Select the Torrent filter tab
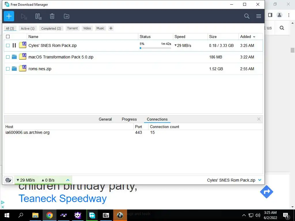Image resolution: width=295 pixels, height=221 pixels. tap(72, 28)
